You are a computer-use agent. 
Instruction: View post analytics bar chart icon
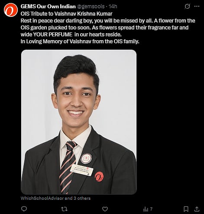(146, 209)
